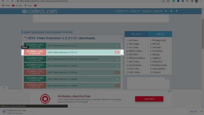Viewport: 204px width, 115px height.
Task: Open the CODECS dropdown menu
Action: (x=122, y=11)
